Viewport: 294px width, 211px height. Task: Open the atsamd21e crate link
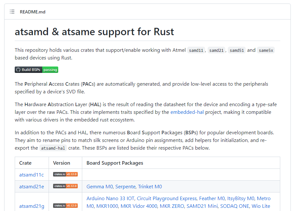(x=31, y=187)
